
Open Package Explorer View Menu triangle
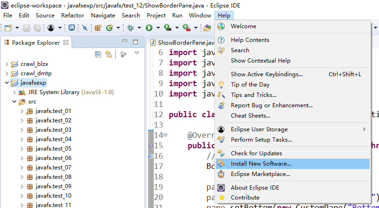click(x=137, y=53)
